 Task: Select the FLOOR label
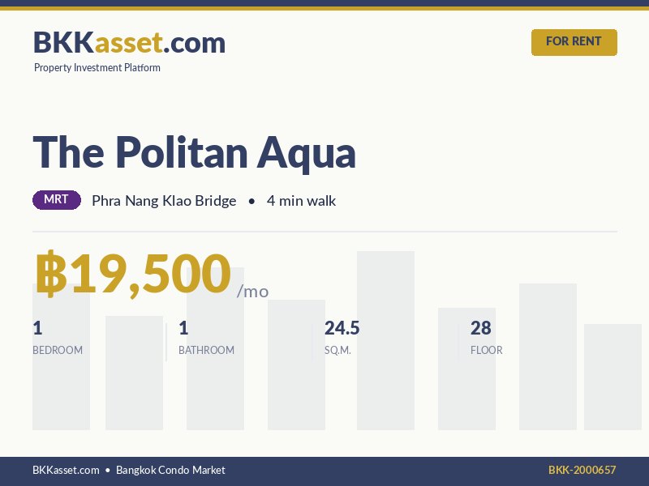pos(487,351)
